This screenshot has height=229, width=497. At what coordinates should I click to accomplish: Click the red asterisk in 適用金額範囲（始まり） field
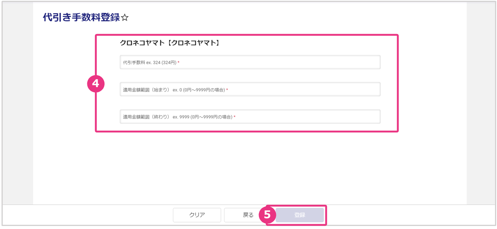[227, 90]
